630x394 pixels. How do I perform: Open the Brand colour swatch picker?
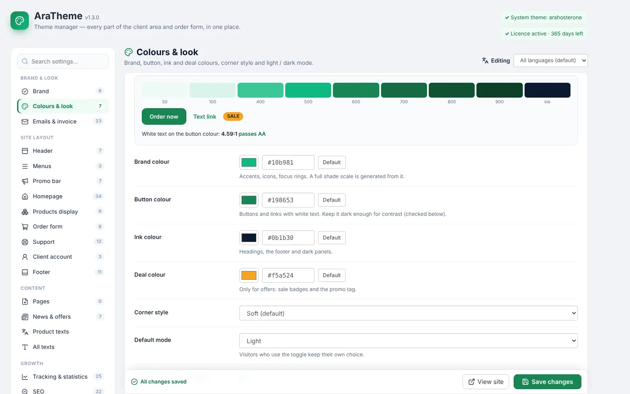coord(249,162)
